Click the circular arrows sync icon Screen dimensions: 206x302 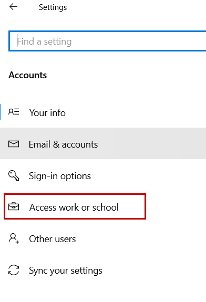pyautogui.click(x=14, y=270)
